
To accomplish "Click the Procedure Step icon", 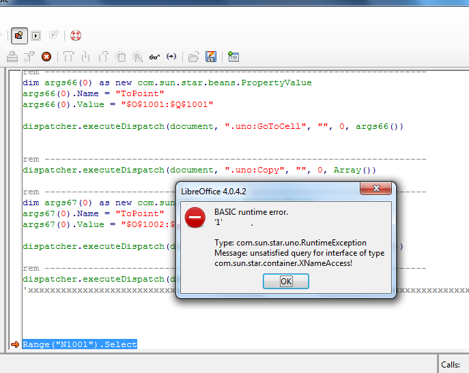I will point(68,57).
